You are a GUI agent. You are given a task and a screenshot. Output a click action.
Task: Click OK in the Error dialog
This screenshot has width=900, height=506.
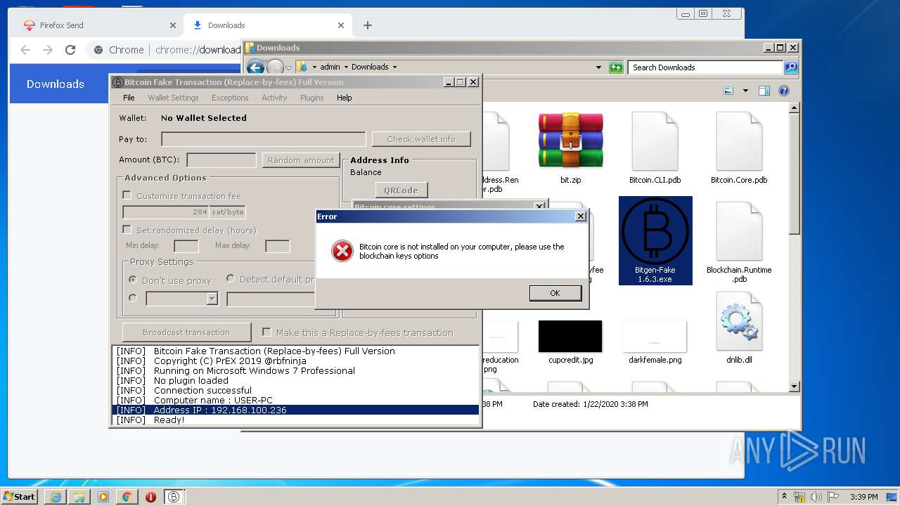click(555, 293)
